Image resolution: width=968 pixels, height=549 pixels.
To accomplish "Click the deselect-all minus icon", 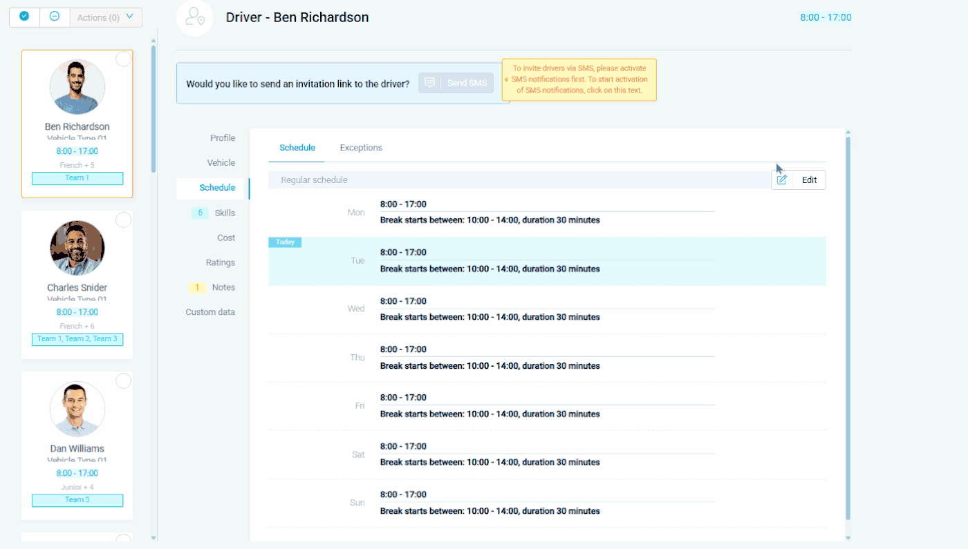I will (55, 17).
